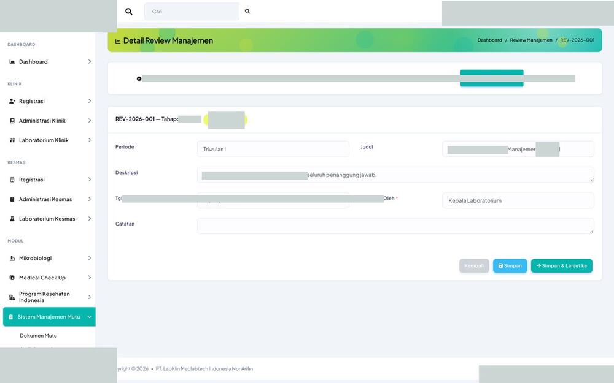614x383 pixels.
Task: Click the Catatan resize handle
Action: tap(592, 232)
